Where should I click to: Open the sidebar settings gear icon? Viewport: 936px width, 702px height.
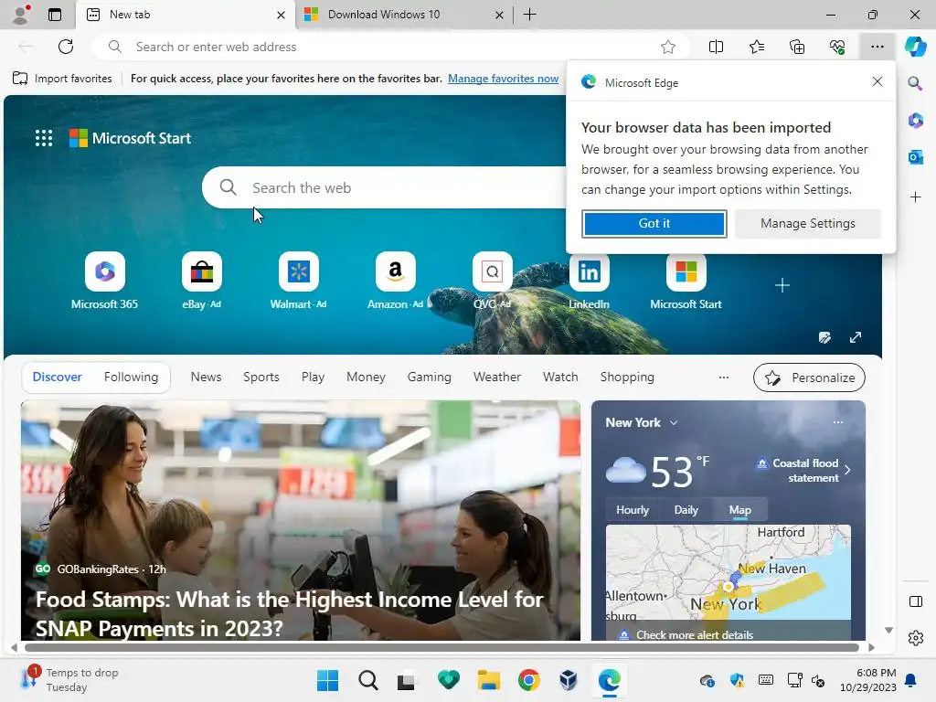[x=916, y=638]
